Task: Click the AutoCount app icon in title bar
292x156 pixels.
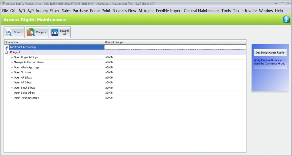Action: click(3, 3)
